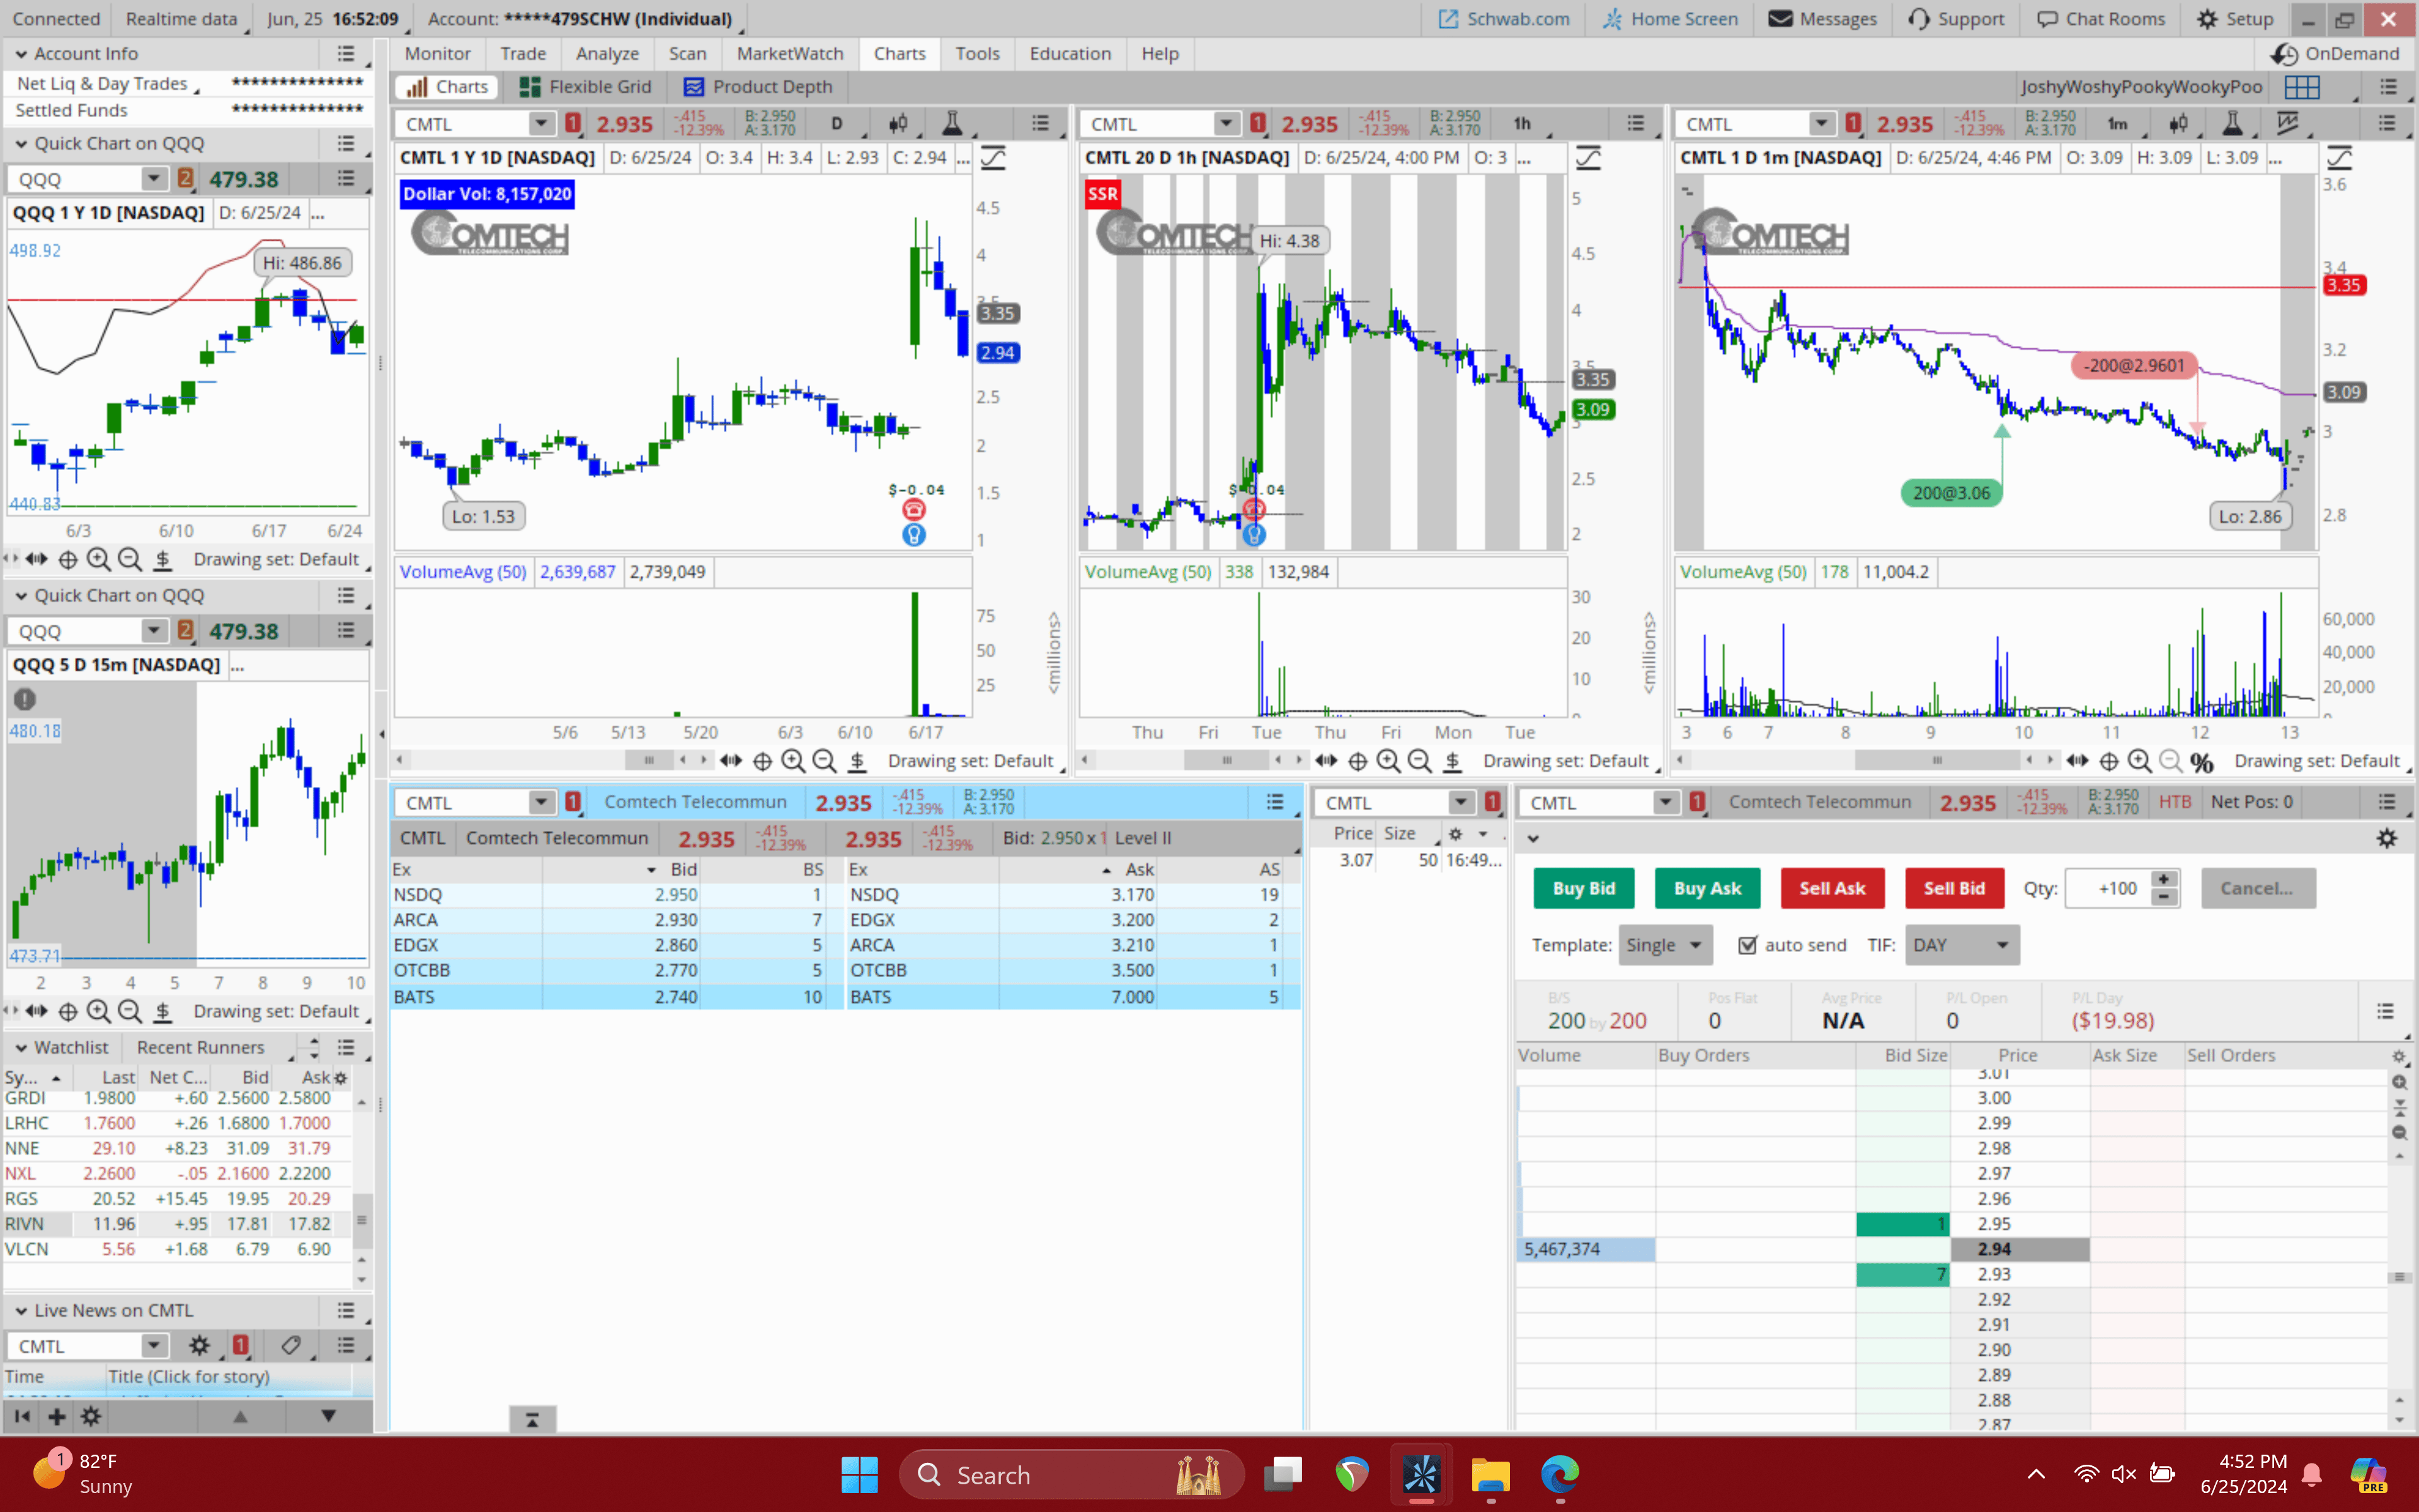Increase quantity with Qty up stepper
The image size is (2419, 1512).
(x=2164, y=879)
